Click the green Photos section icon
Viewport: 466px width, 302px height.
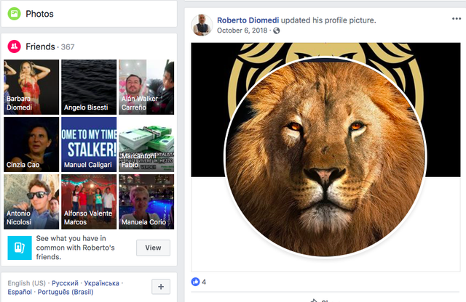click(15, 14)
